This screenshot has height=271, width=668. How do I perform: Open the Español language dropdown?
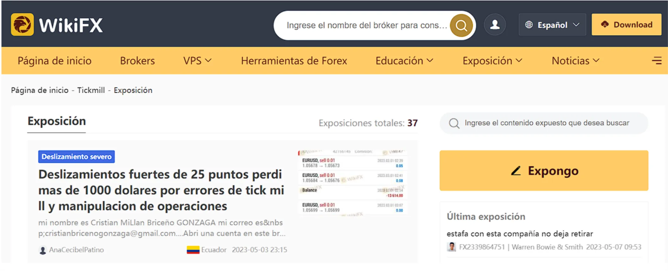(x=552, y=24)
